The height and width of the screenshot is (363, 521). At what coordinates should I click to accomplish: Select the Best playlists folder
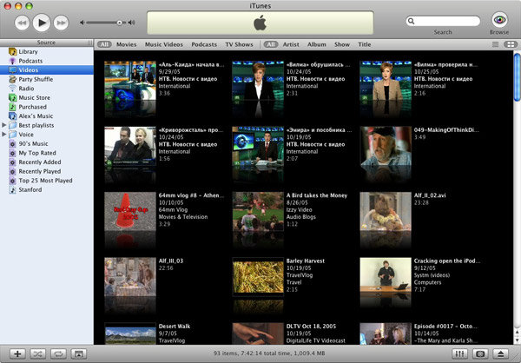click(x=36, y=125)
